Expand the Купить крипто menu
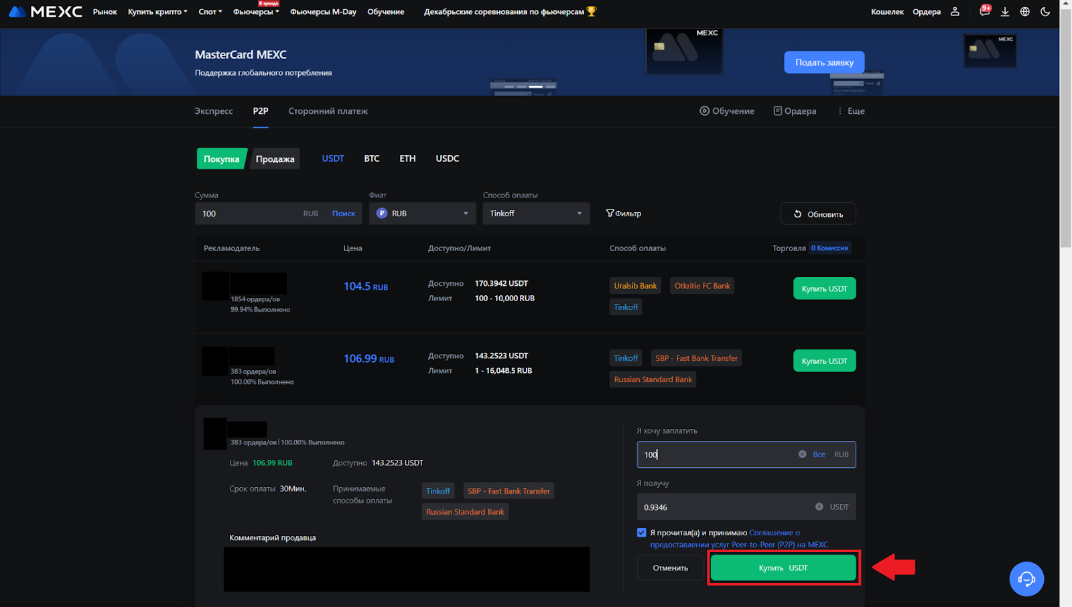 point(157,11)
